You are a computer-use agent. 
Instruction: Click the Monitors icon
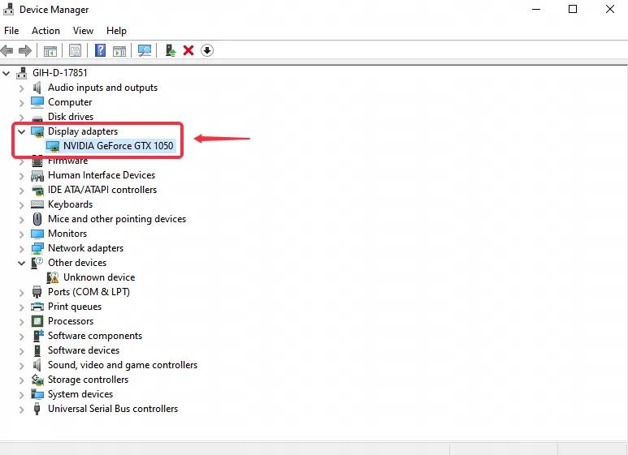(x=37, y=234)
